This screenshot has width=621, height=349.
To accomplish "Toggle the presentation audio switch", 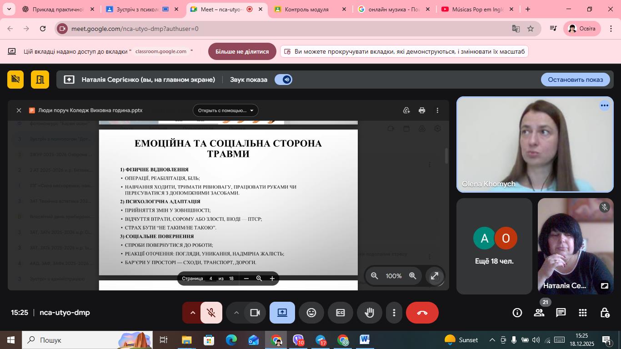I will 283,80.
